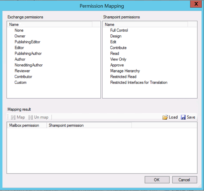The height and width of the screenshot is (191, 204).
Task: Select Custom in Exchange permissions
Action: [x=20, y=83]
